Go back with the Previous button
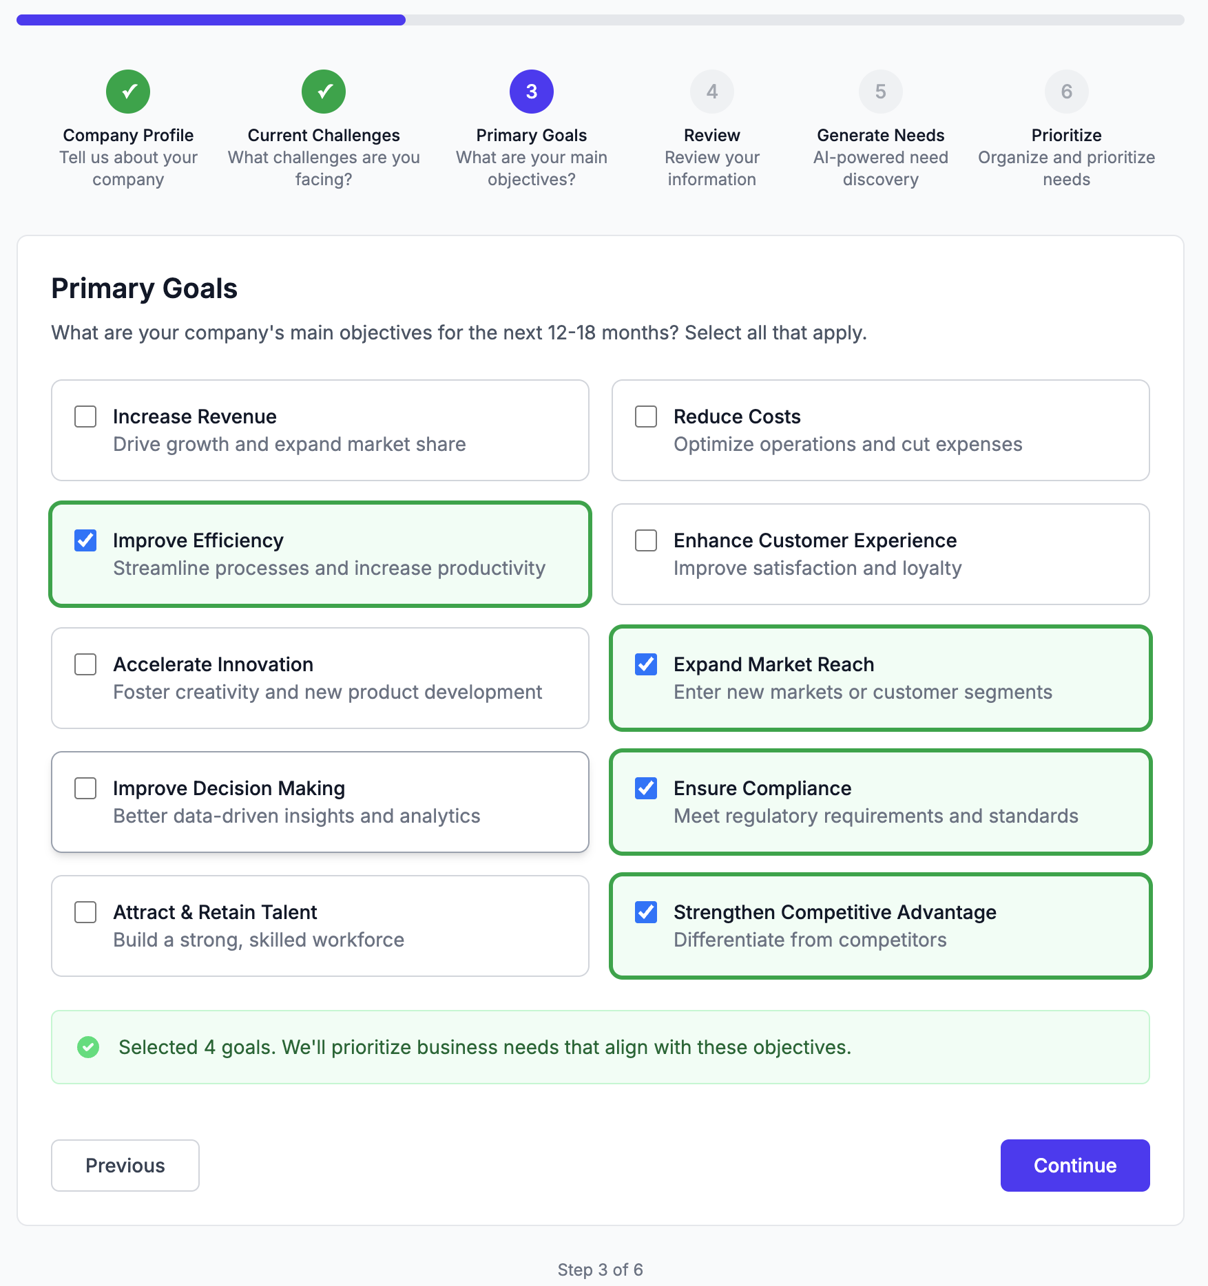 (x=125, y=1166)
